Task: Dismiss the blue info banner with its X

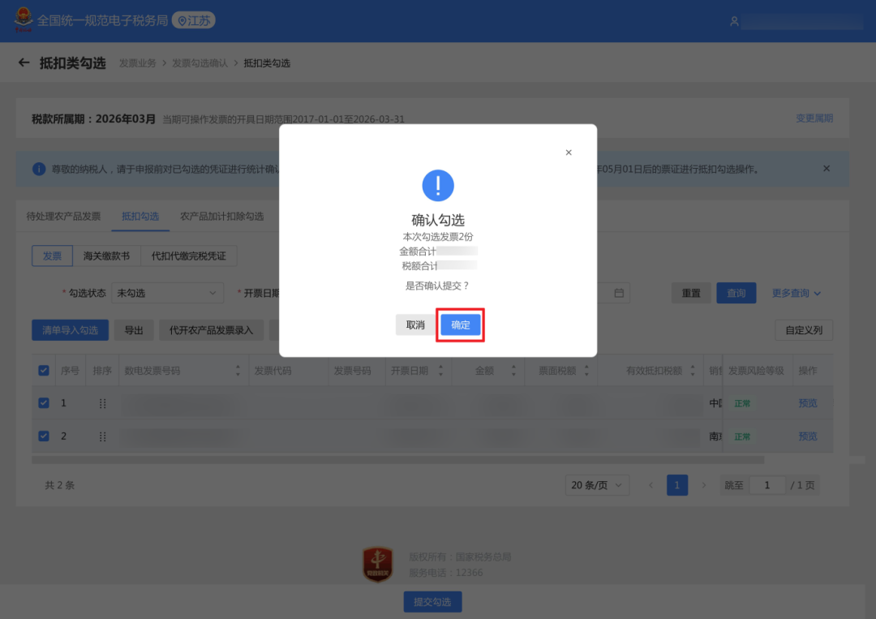Action: pos(827,168)
